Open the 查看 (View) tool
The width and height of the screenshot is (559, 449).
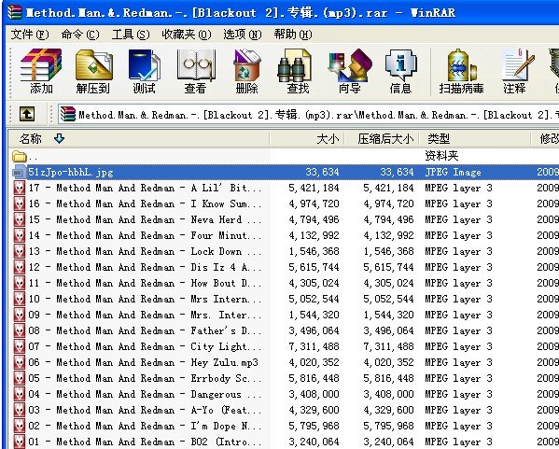(195, 72)
